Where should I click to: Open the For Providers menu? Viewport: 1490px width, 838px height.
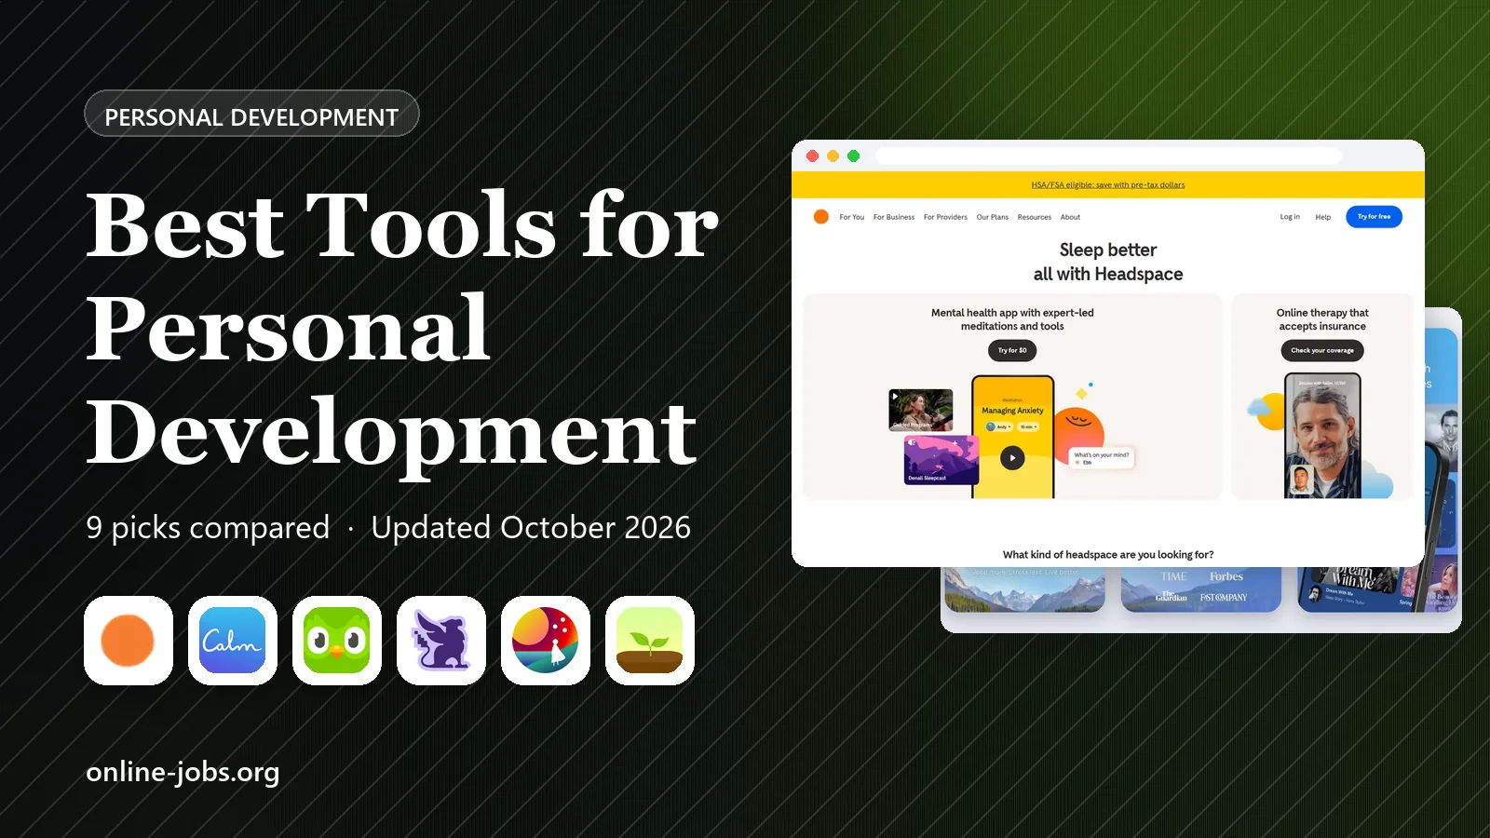[x=945, y=217]
